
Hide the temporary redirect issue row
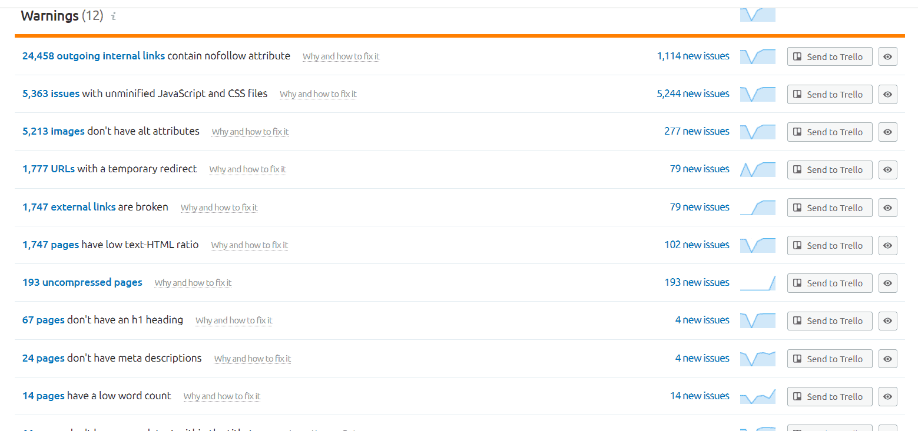click(887, 170)
